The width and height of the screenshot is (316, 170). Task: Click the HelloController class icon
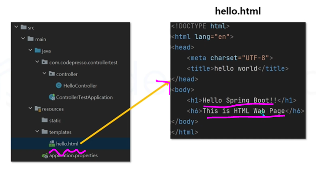coord(59,85)
